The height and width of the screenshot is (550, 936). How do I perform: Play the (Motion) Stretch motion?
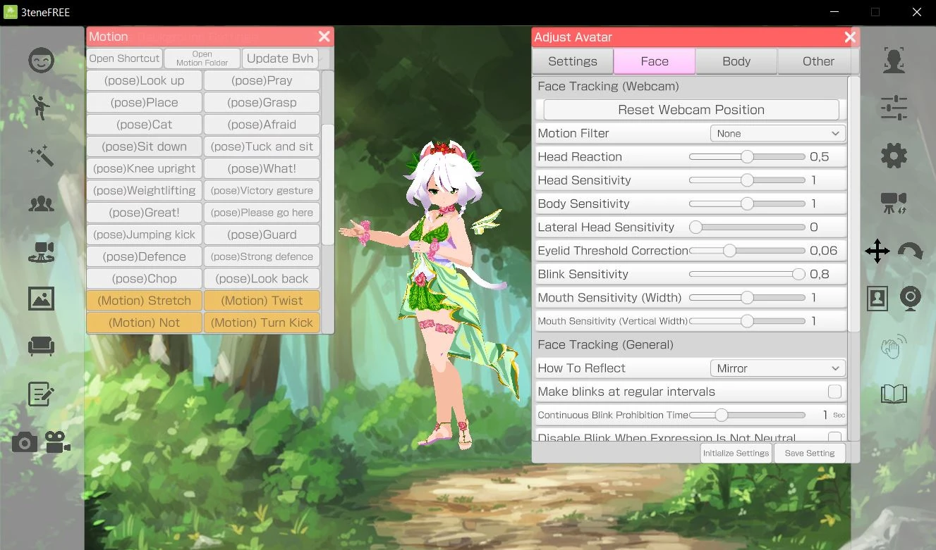pyautogui.click(x=144, y=301)
